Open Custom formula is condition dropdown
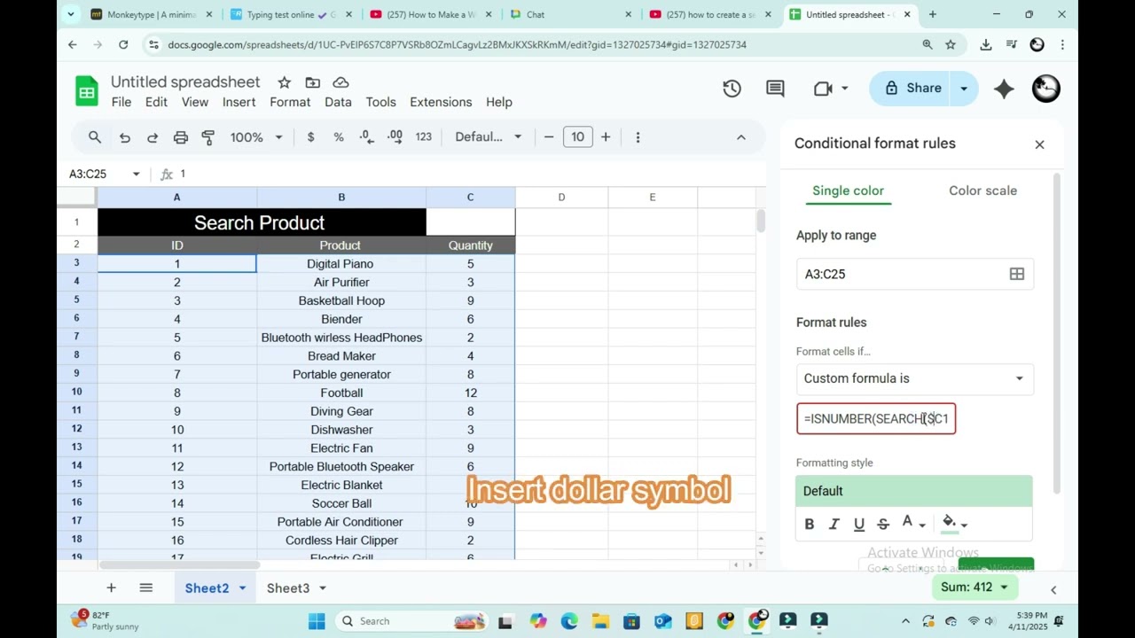 coord(914,378)
